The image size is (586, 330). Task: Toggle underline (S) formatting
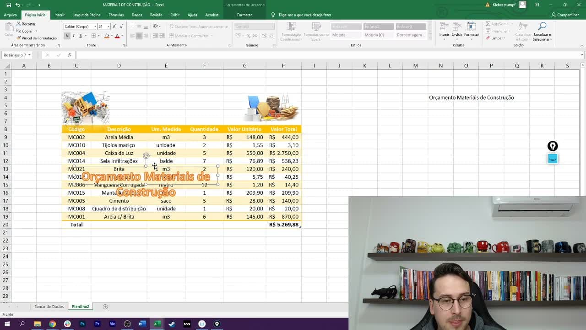click(x=81, y=36)
